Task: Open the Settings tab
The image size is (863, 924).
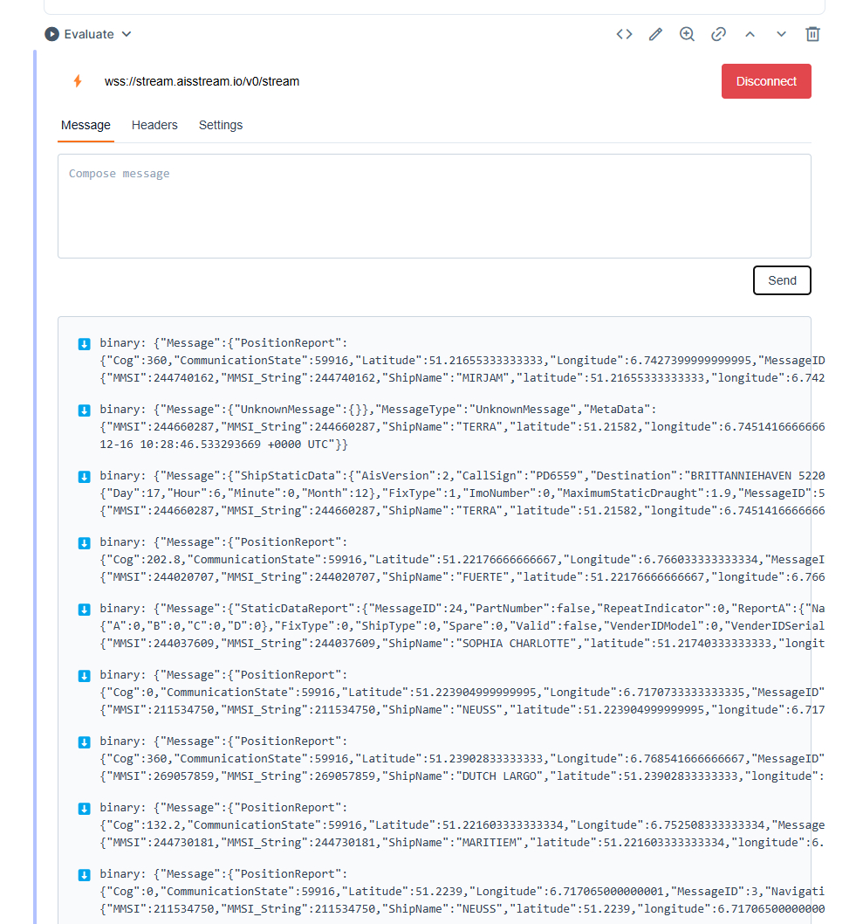Action: tap(221, 125)
